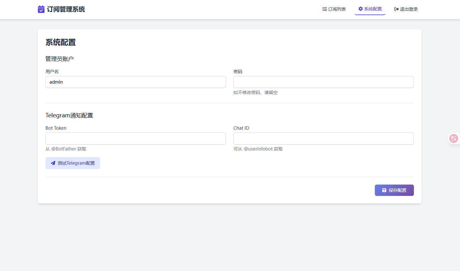Viewport: 460px width, 271px height.
Task: Click the Chat ID input box
Action: 323,138
